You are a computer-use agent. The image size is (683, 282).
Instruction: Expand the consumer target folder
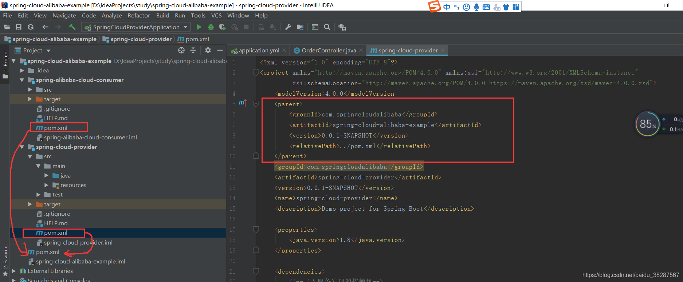coord(30,99)
